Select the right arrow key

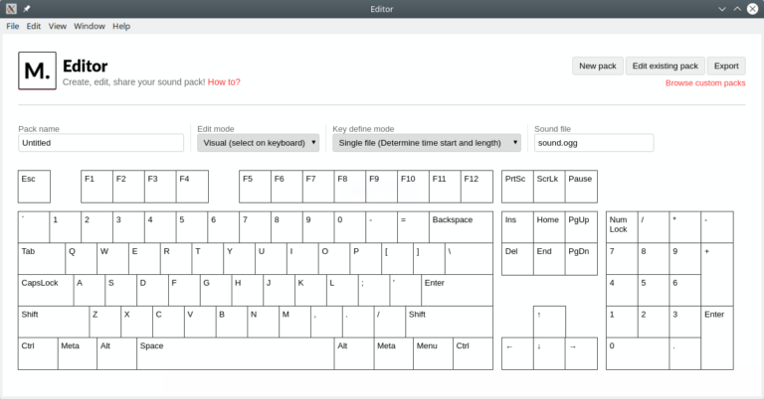(x=581, y=353)
